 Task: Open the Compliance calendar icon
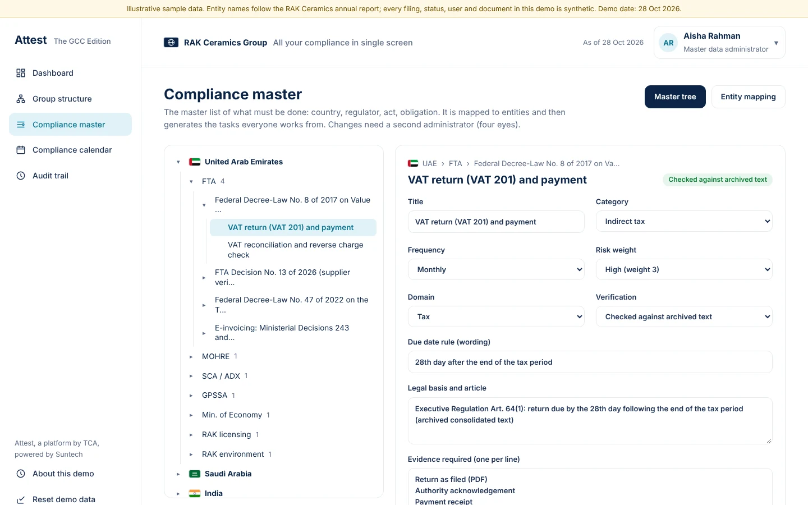point(21,150)
